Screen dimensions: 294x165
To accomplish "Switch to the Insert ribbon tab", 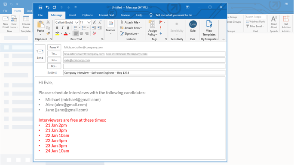I will 72,15.
